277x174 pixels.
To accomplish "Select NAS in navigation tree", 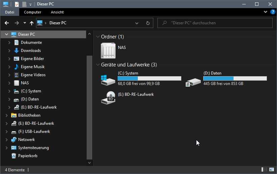I will [x=25, y=83].
